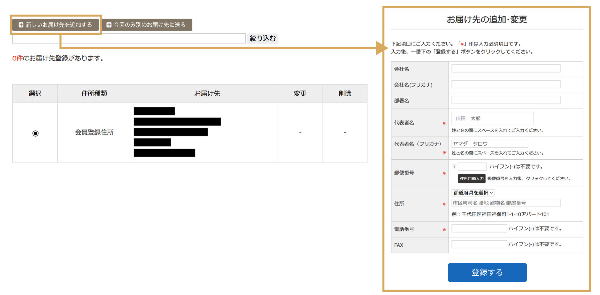Click the 住所自動入力 button
The image size is (600, 295).
pyautogui.click(x=471, y=178)
